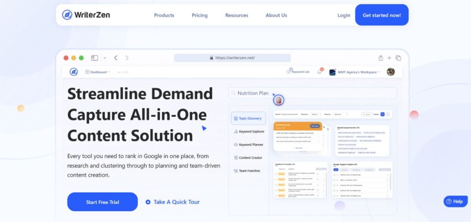Open the Resources menu
The height and width of the screenshot is (222, 471).
point(237,15)
